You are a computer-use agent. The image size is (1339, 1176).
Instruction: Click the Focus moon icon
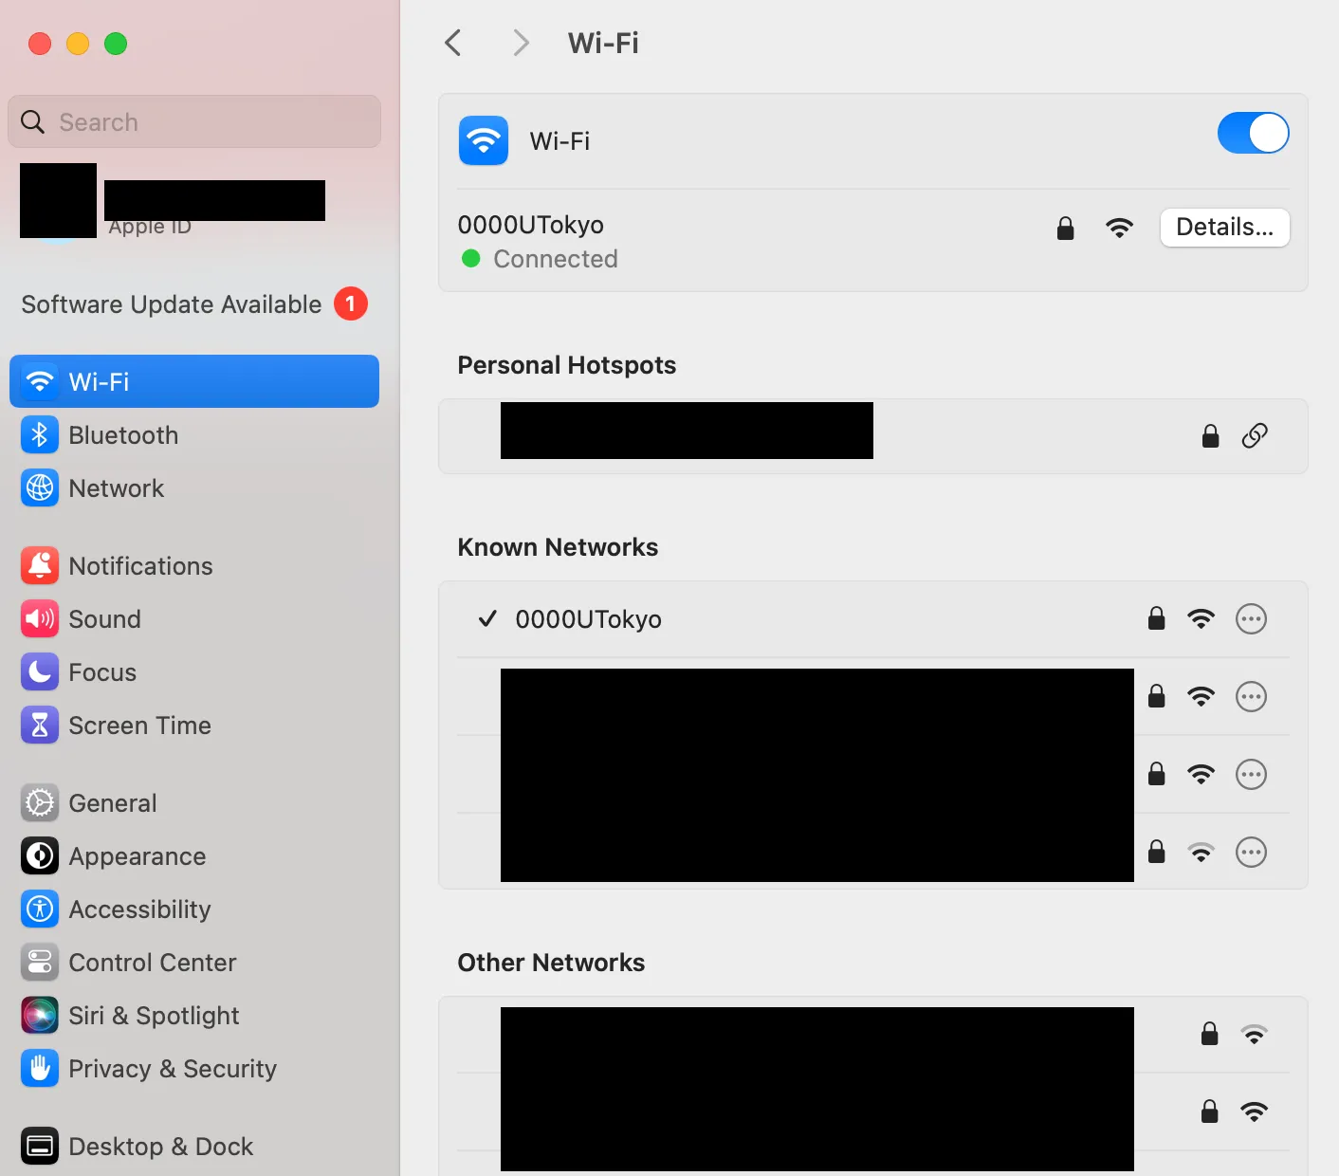40,672
